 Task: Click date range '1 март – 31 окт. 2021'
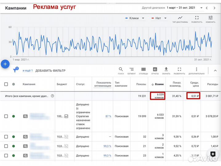[181, 8]
